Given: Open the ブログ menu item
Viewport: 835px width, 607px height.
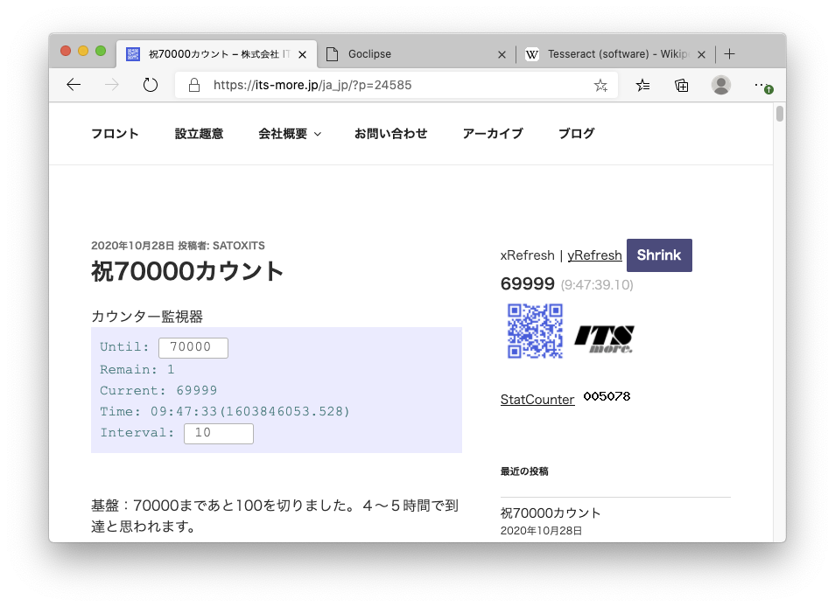Looking at the screenshot, I should tap(576, 134).
